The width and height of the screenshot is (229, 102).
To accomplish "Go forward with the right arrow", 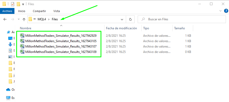I will pyautogui.click(x=13, y=19).
